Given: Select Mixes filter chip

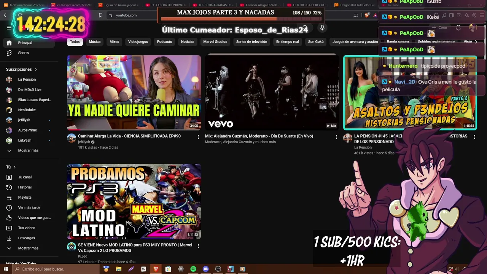Looking at the screenshot, I should click(x=115, y=42).
